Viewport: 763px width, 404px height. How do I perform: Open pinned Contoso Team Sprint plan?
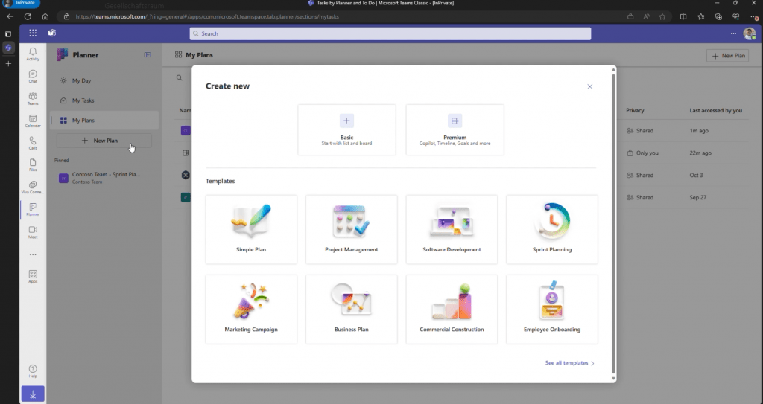(x=104, y=178)
